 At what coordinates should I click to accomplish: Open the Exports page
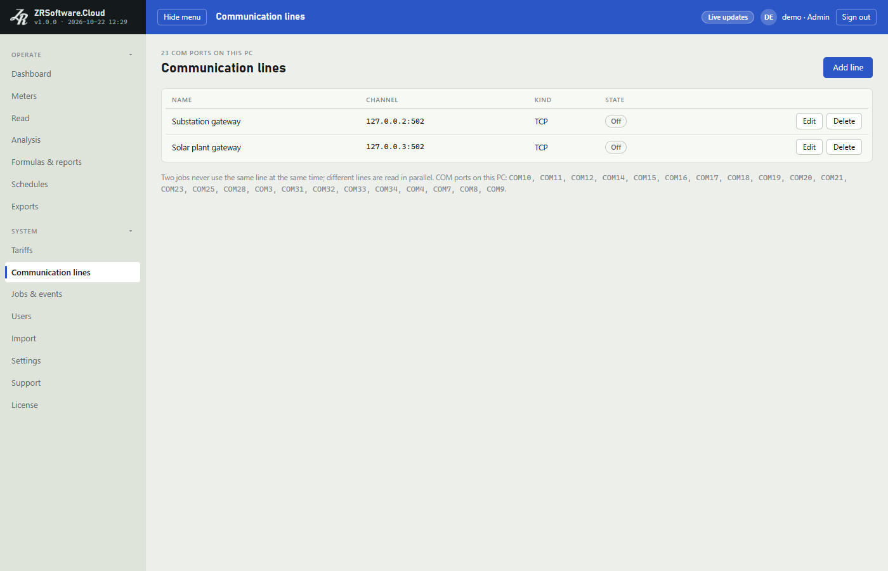(x=73, y=207)
